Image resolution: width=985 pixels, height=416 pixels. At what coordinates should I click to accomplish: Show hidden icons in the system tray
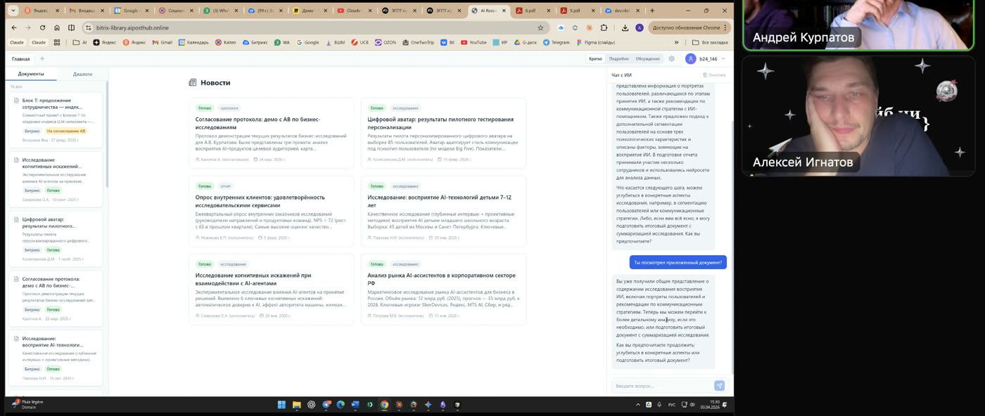[x=638, y=405]
